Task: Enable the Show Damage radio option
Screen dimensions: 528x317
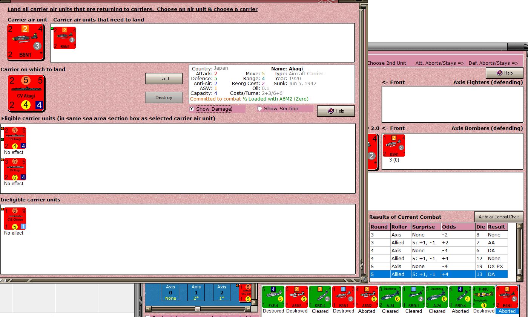Action: click(192, 109)
